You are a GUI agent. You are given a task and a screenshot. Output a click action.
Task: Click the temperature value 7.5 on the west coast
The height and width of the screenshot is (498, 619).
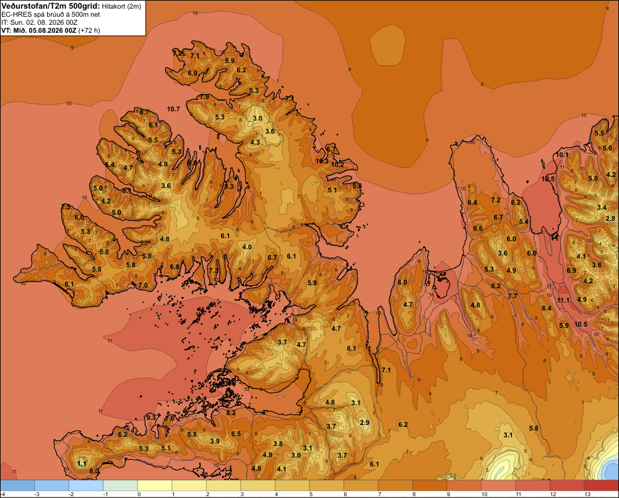pyautogui.click(x=66, y=207)
